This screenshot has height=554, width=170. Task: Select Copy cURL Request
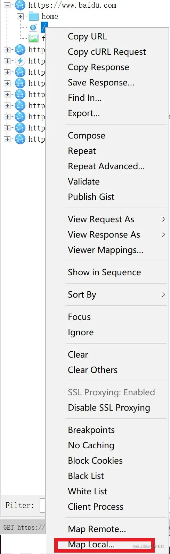click(107, 52)
